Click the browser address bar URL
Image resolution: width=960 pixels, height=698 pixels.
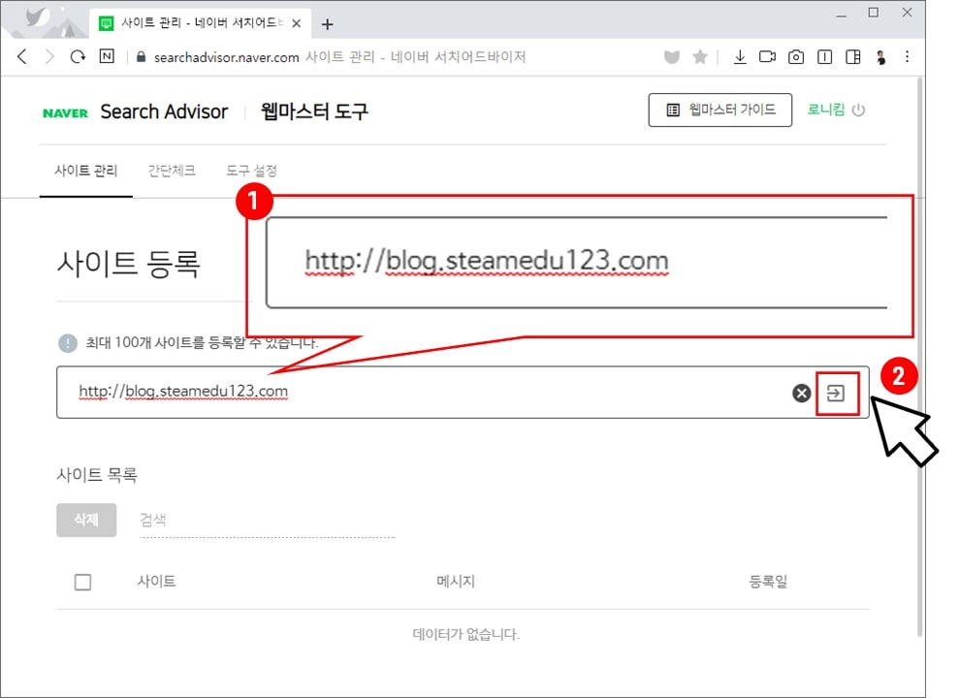(x=227, y=57)
